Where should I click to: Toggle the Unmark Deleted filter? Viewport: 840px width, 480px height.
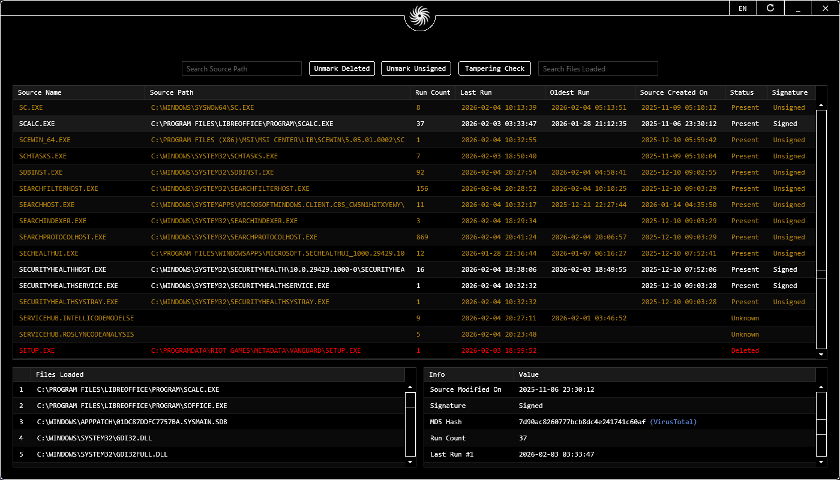coord(342,68)
